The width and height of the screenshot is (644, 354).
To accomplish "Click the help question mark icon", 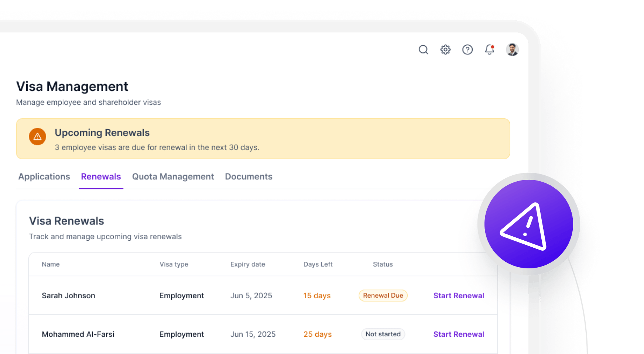I will [467, 49].
